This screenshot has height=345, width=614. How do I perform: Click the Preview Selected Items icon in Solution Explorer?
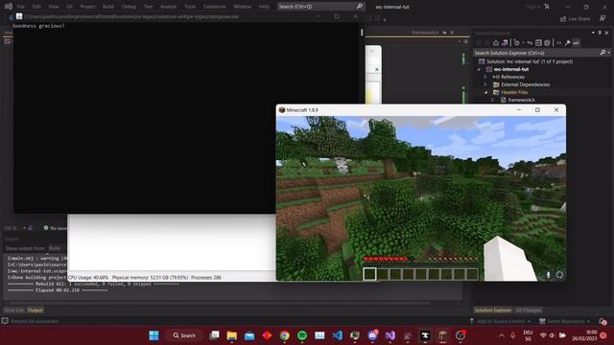tap(576, 43)
